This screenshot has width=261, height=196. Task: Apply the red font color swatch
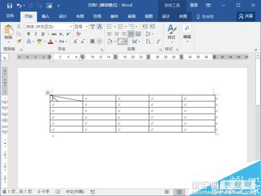point(51,42)
